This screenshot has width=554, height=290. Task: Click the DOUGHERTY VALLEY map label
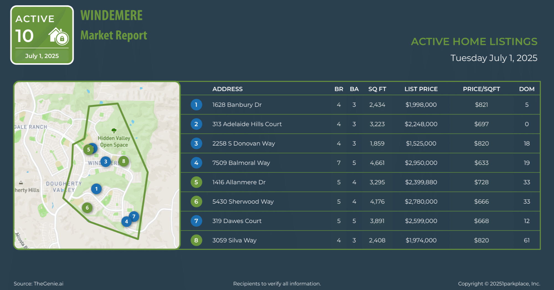(x=64, y=187)
